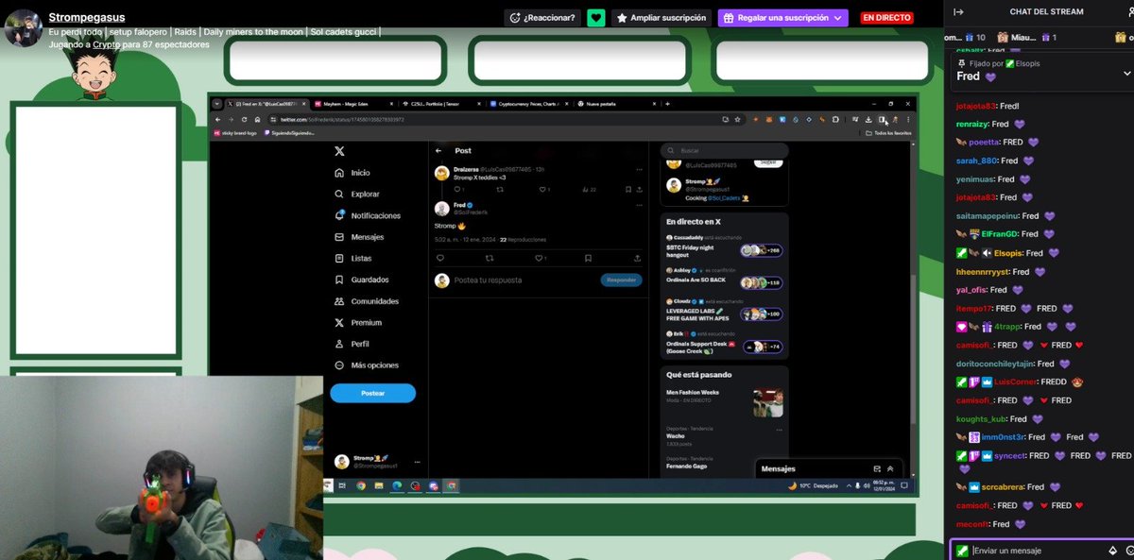Open File Explorer from taskbar
The image size is (1134, 560).
click(379, 485)
